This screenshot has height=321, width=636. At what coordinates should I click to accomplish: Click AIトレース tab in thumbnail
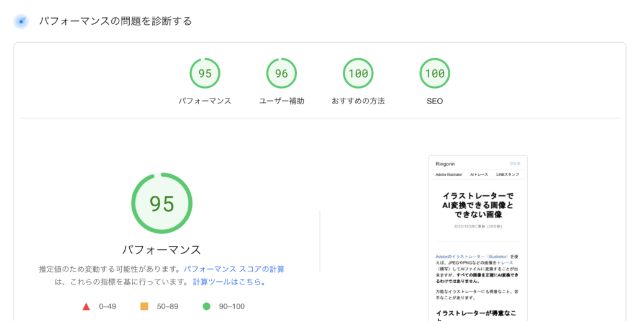479,175
